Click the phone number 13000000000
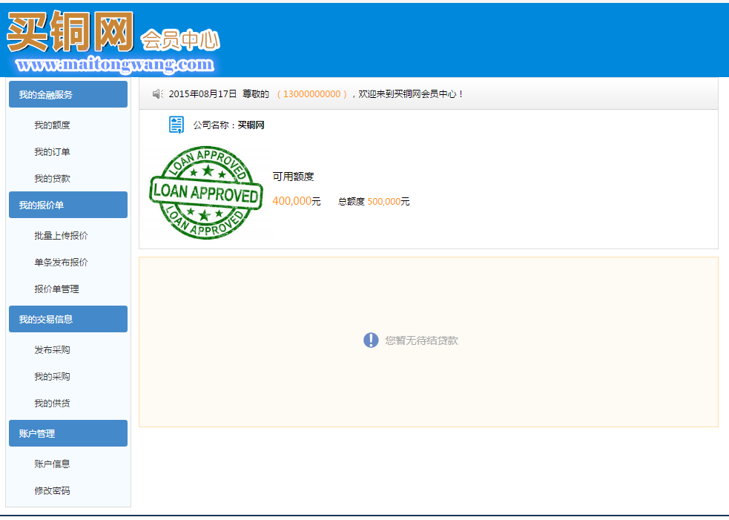The width and height of the screenshot is (729, 520). pos(312,94)
